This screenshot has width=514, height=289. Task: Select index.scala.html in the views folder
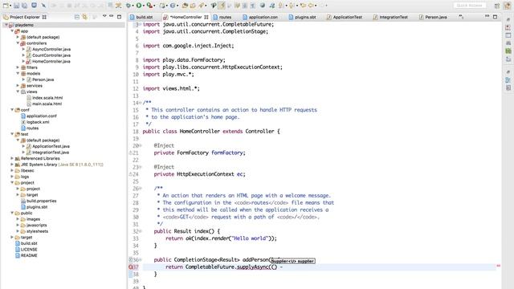click(47, 98)
